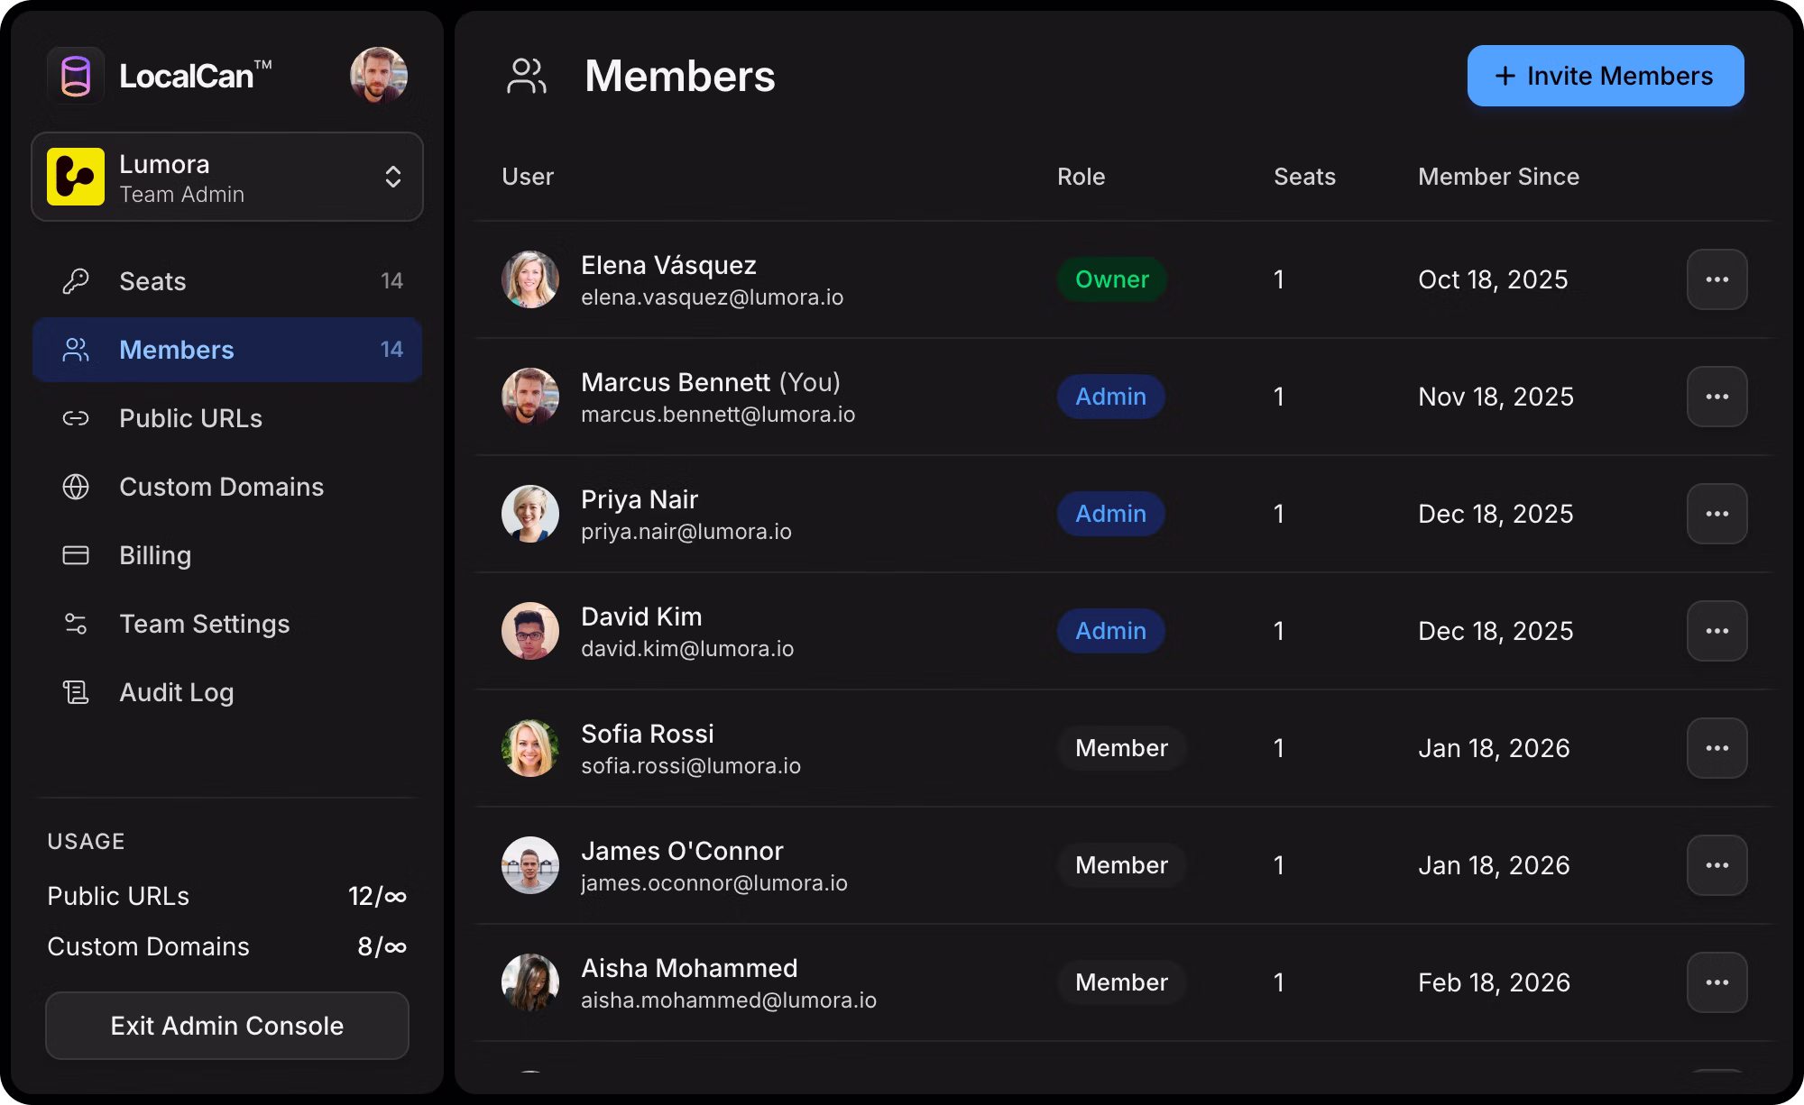Screen dimensions: 1804x1105
Task: Click James O'Connor's avatar
Action: [530, 865]
